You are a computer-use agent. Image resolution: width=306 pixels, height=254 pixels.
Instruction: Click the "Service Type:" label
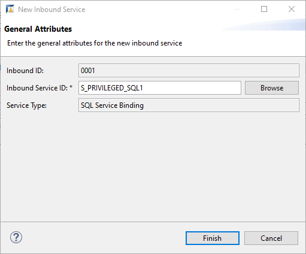coord(26,105)
